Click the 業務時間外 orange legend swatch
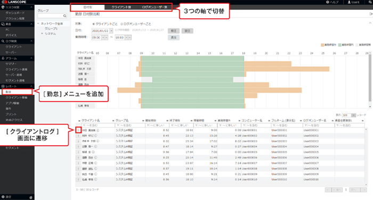 (x=322, y=45)
